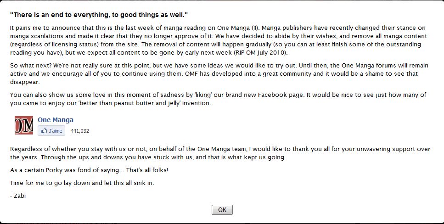Dismiss the announcement with the OK button

point(222,210)
